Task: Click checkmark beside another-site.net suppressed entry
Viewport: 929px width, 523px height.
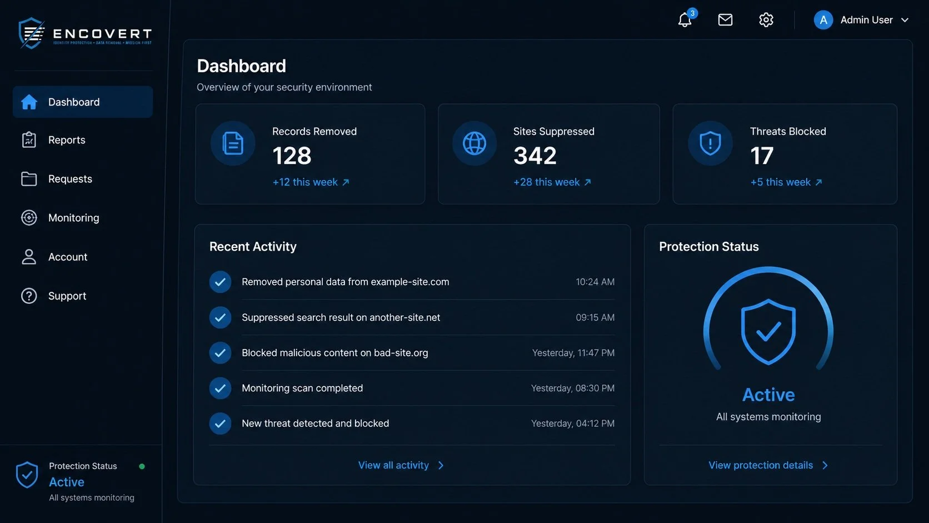Action: [220, 317]
